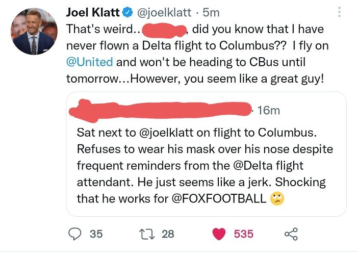Toggle the red heart like icon
Viewport: 357px width, 256px height.
218,234
